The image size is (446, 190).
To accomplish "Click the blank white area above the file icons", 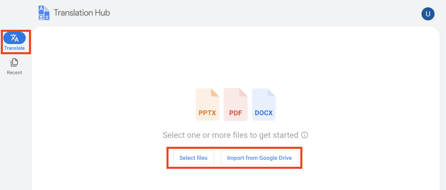I will pyautogui.click(x=235, y=57).
